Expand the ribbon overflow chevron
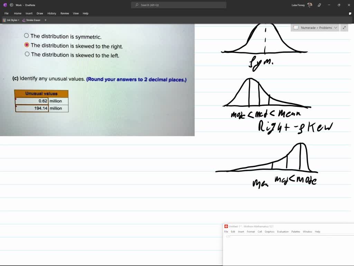The image size is (354, 266). click(x=46, y=20)
